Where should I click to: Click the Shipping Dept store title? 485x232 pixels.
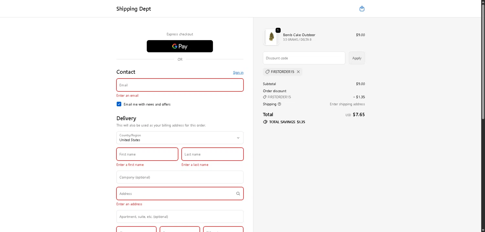134,9
